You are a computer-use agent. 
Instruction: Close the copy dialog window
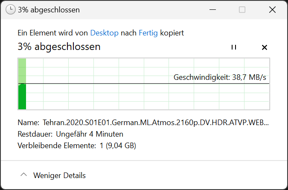click(272, 9)
